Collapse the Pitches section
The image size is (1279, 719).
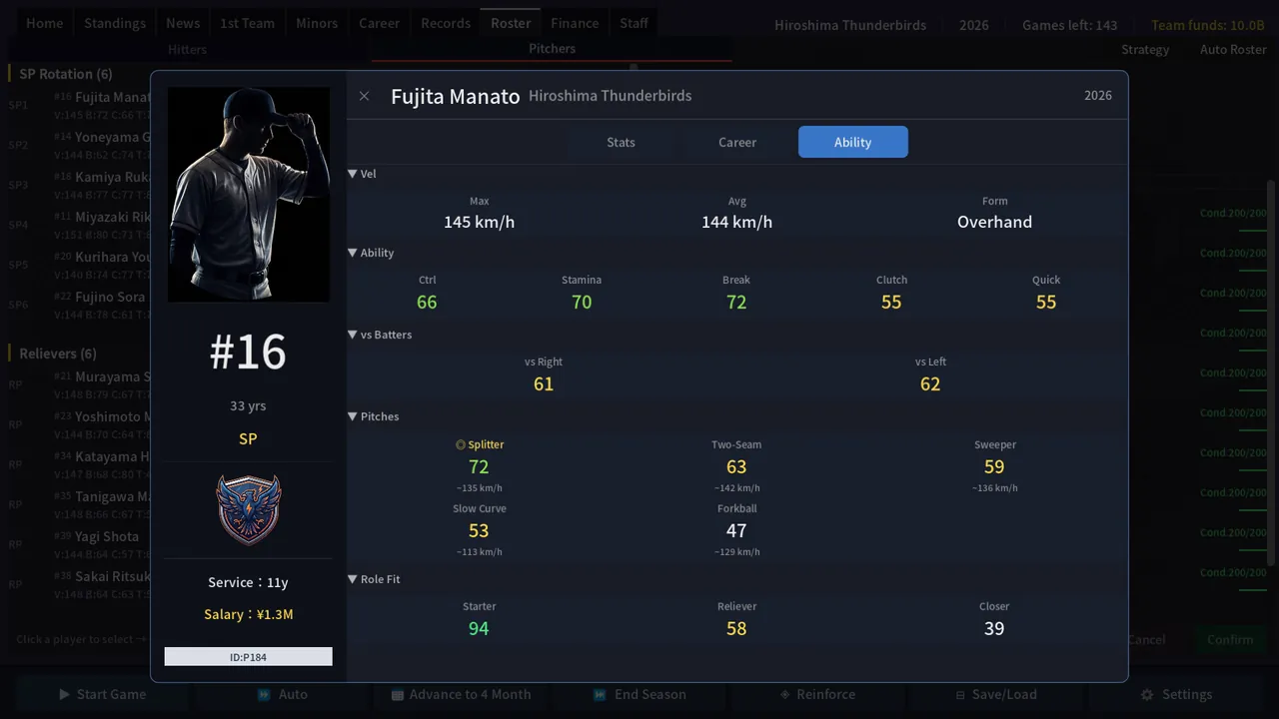click(x=353, y=416)
